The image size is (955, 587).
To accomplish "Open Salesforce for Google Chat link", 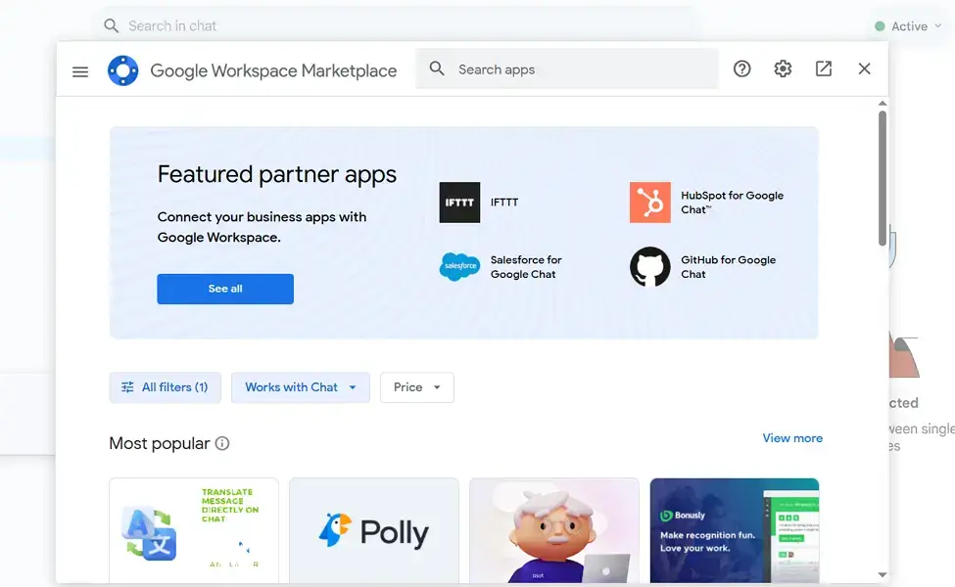I will [x=526, y=267].
